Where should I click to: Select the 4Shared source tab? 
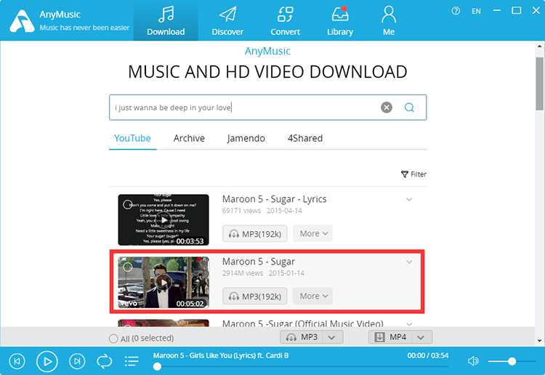pyautogui.click(x=305, y=138)
